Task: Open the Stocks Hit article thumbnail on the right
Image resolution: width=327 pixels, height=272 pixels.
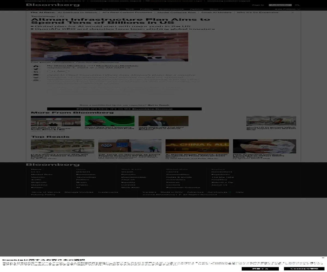Action: 271,121
